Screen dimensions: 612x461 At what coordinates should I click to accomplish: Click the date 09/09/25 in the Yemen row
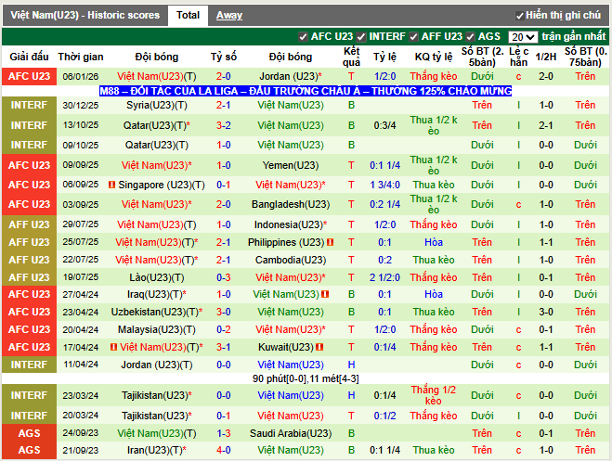tap(81, 165)
